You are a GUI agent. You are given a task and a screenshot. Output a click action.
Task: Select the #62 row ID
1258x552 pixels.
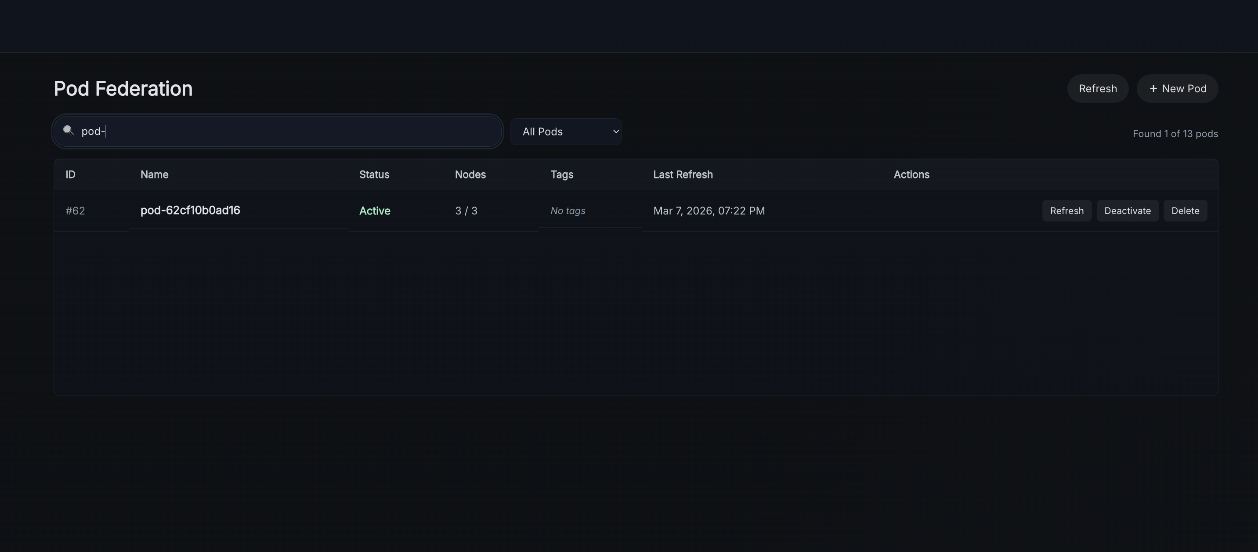click(75, 211)
